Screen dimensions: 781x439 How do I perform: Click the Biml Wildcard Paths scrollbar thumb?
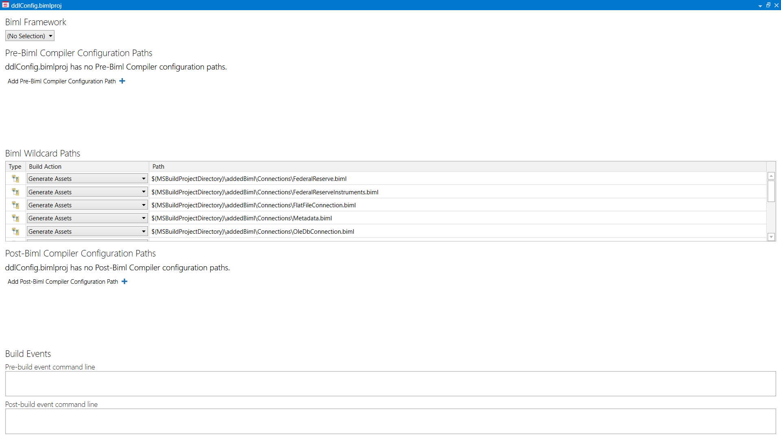click(x=771, y=190)
